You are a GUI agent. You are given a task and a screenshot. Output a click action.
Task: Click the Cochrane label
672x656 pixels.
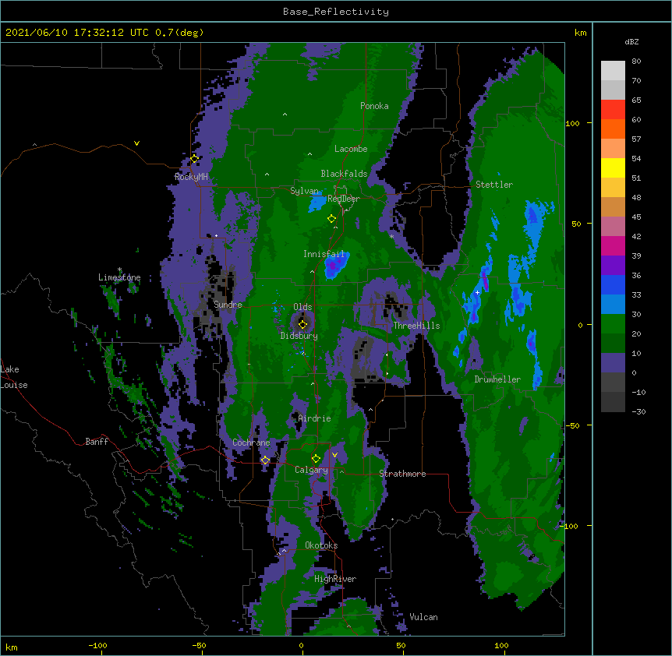251,443
